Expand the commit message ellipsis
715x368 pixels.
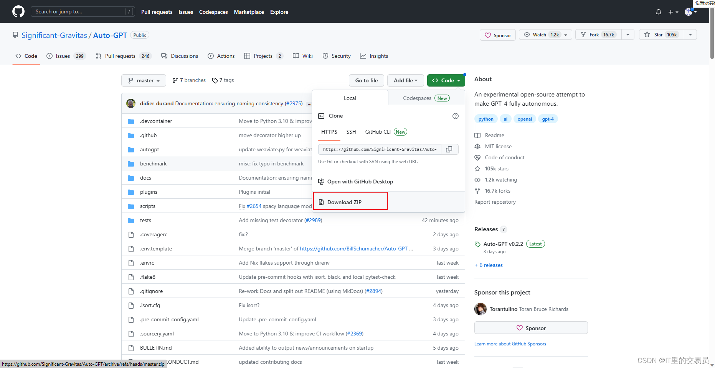(309, 104)
